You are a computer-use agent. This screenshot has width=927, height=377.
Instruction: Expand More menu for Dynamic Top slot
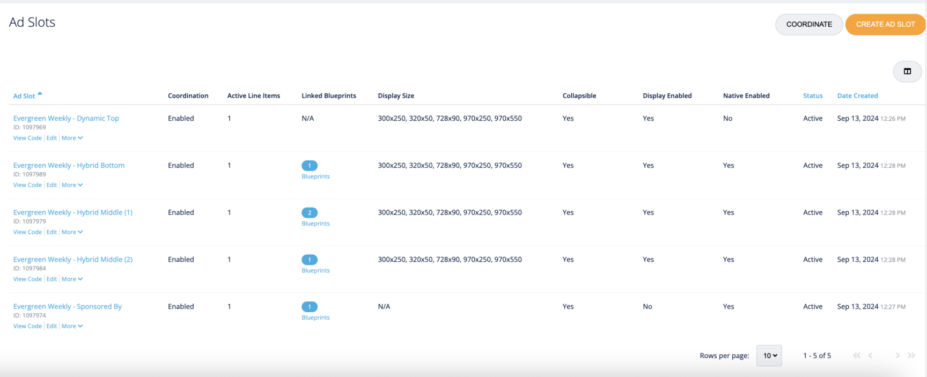coord(72,138)
